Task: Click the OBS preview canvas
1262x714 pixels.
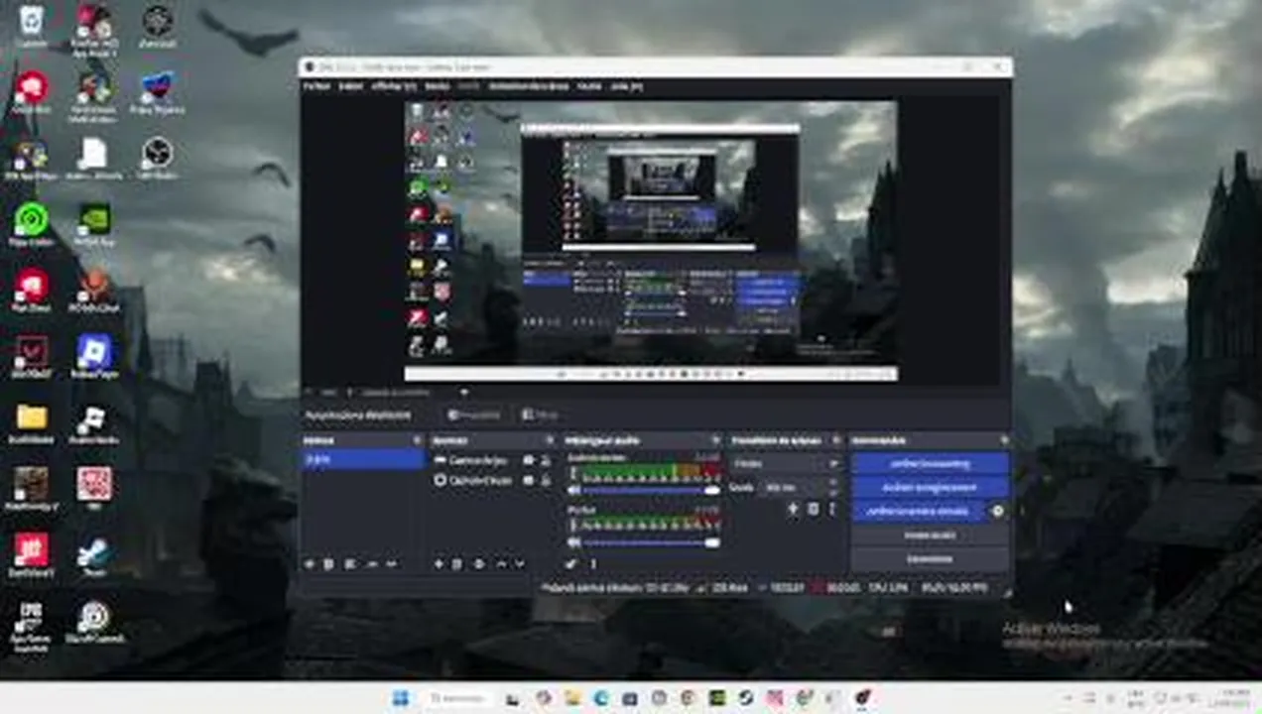Action: [x=651, y=241]
